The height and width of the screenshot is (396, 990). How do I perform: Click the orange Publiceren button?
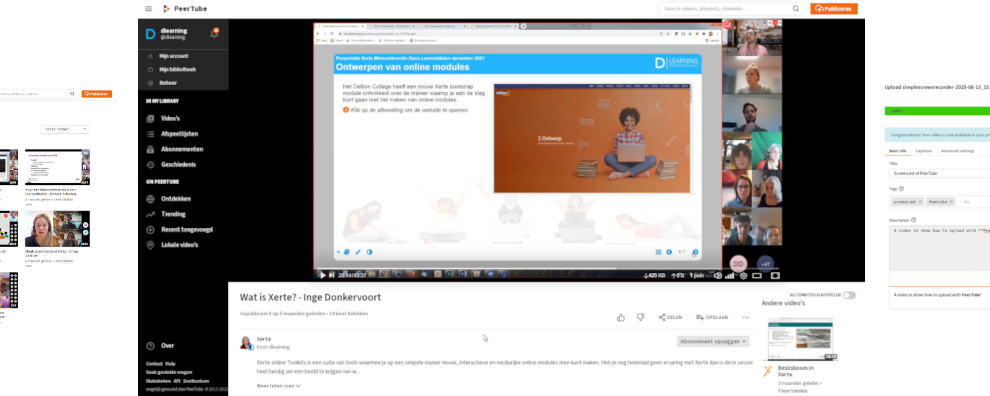[x=834, y=8]
